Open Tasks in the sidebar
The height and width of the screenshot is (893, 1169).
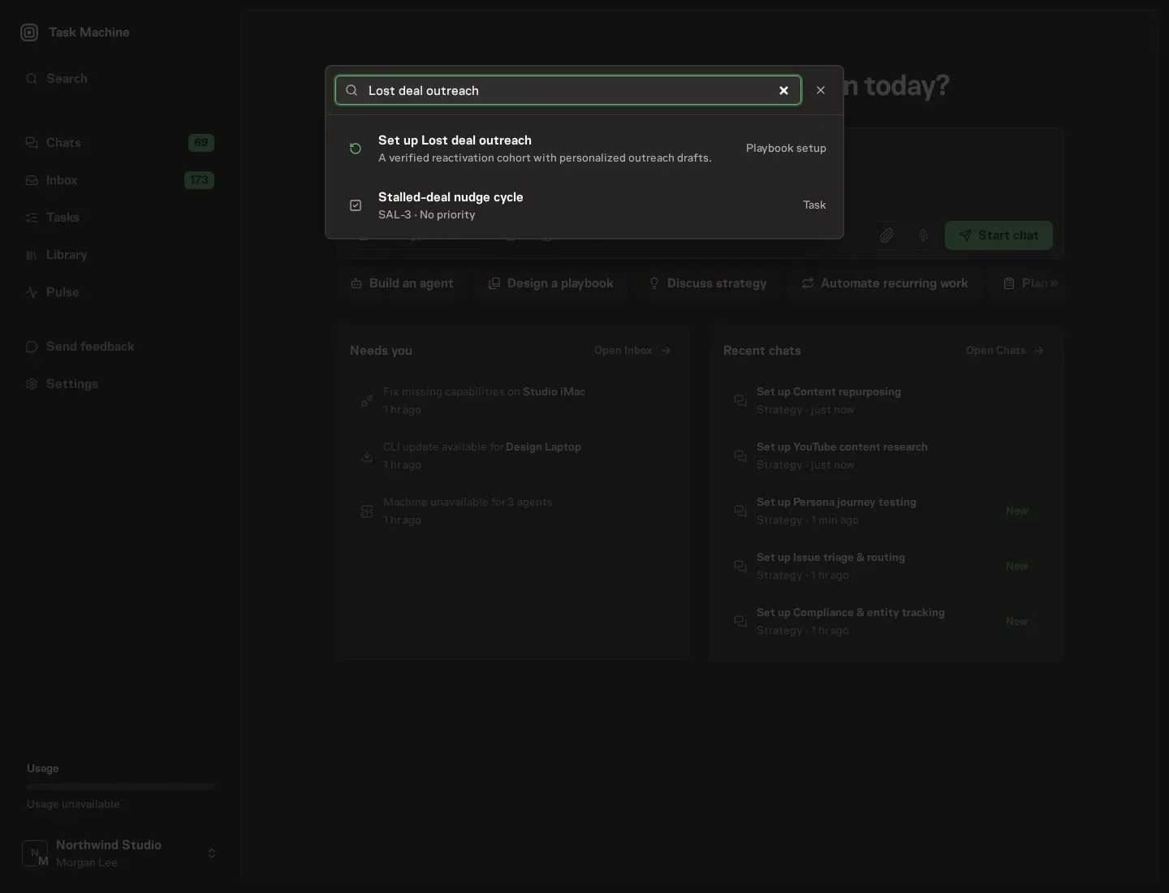tap(120, 218)
